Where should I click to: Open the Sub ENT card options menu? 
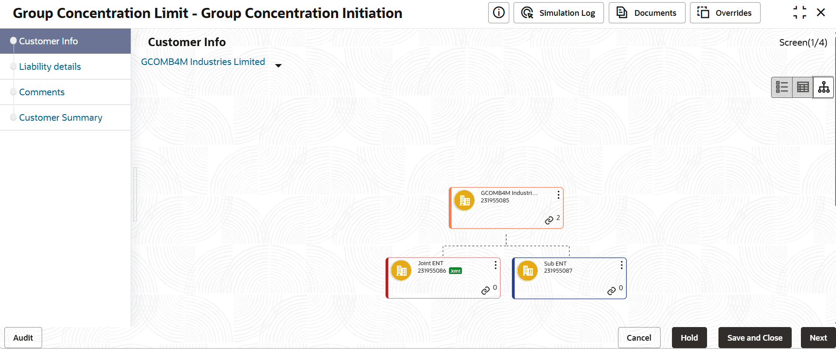(622, 265)
